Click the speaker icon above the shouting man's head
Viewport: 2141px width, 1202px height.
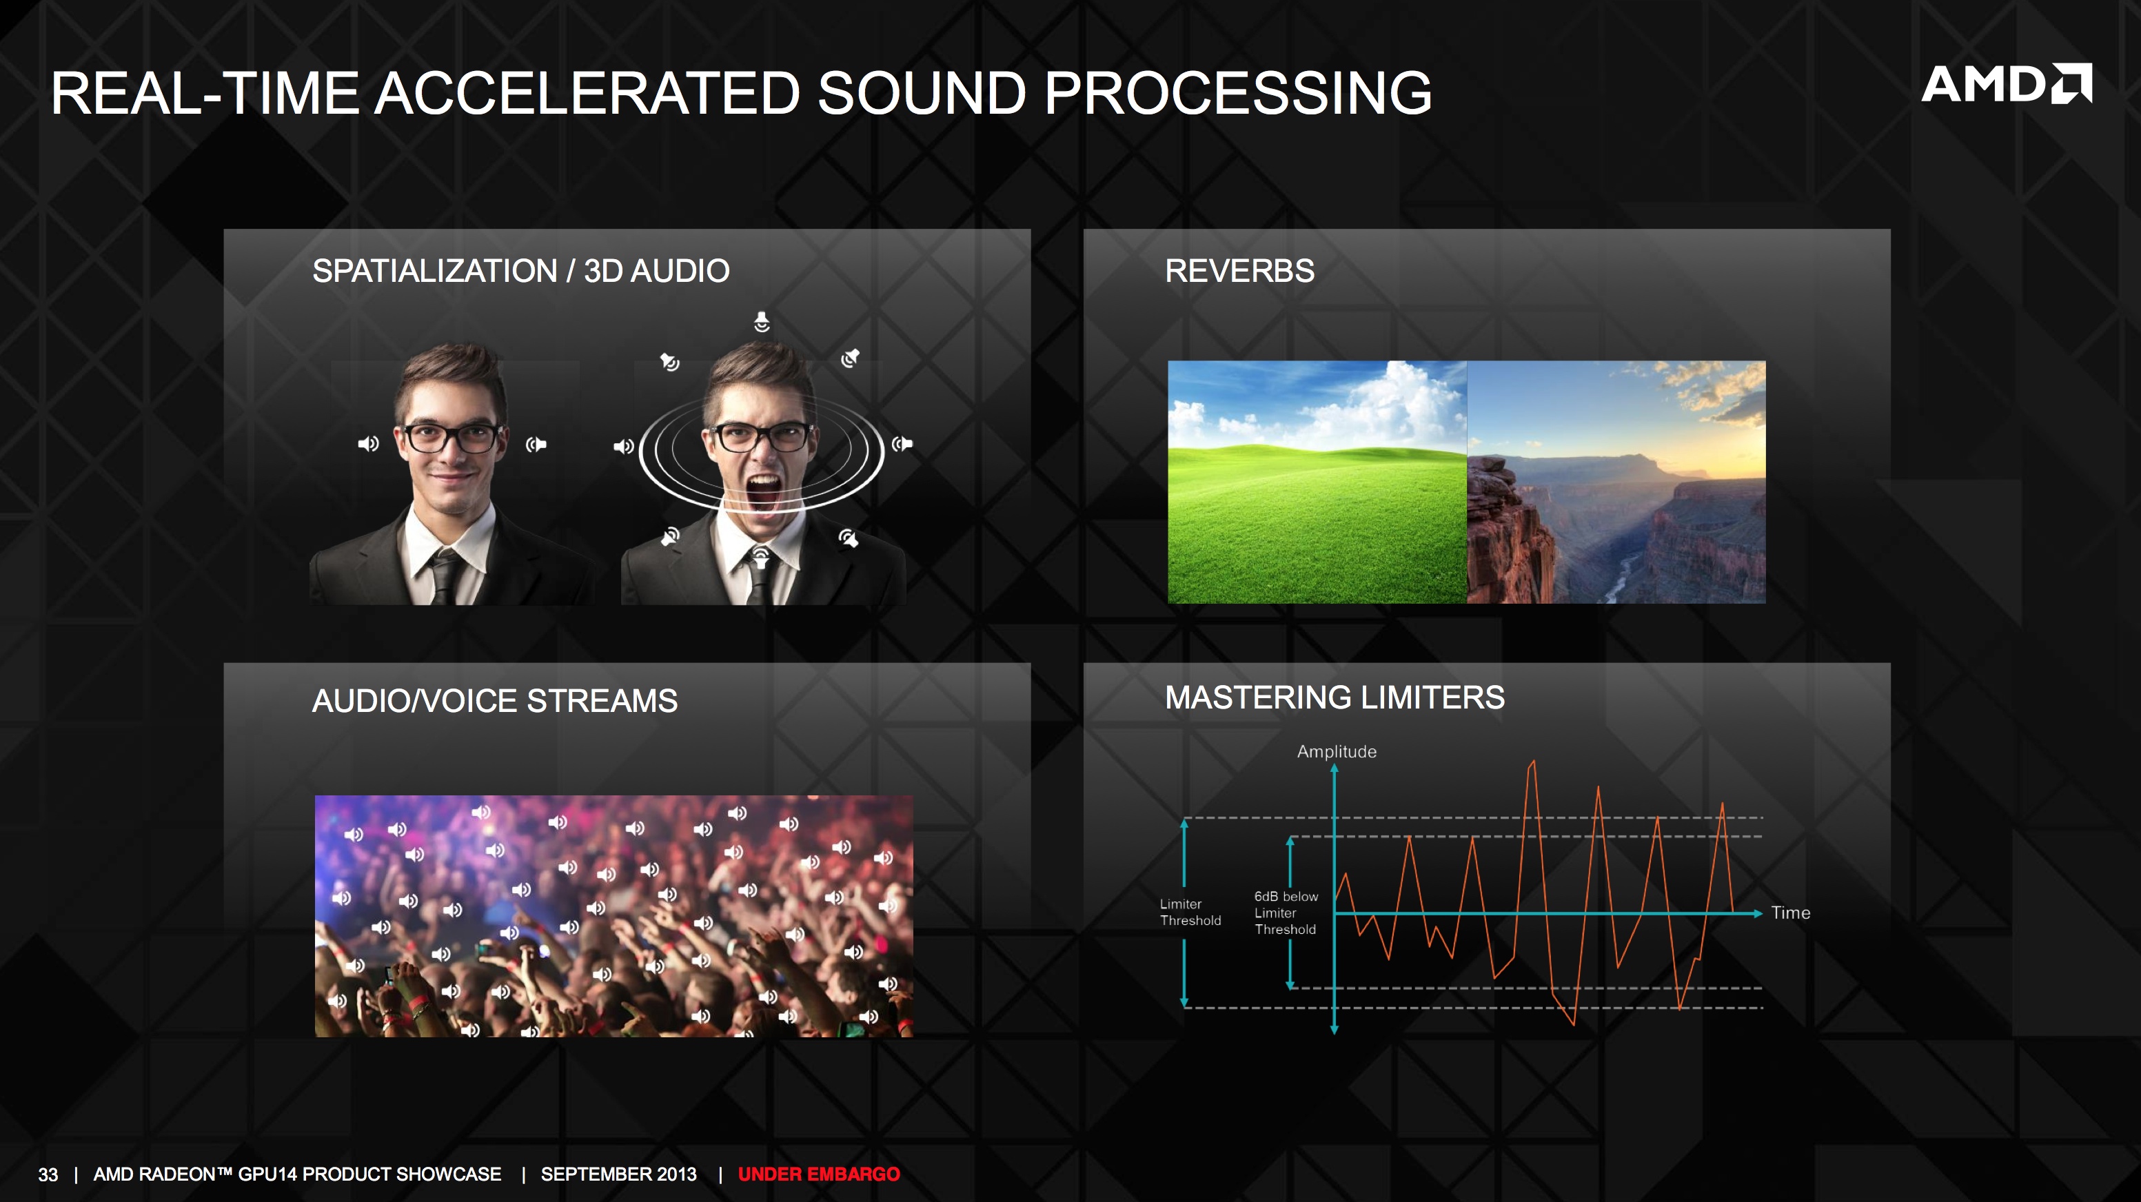761,322
